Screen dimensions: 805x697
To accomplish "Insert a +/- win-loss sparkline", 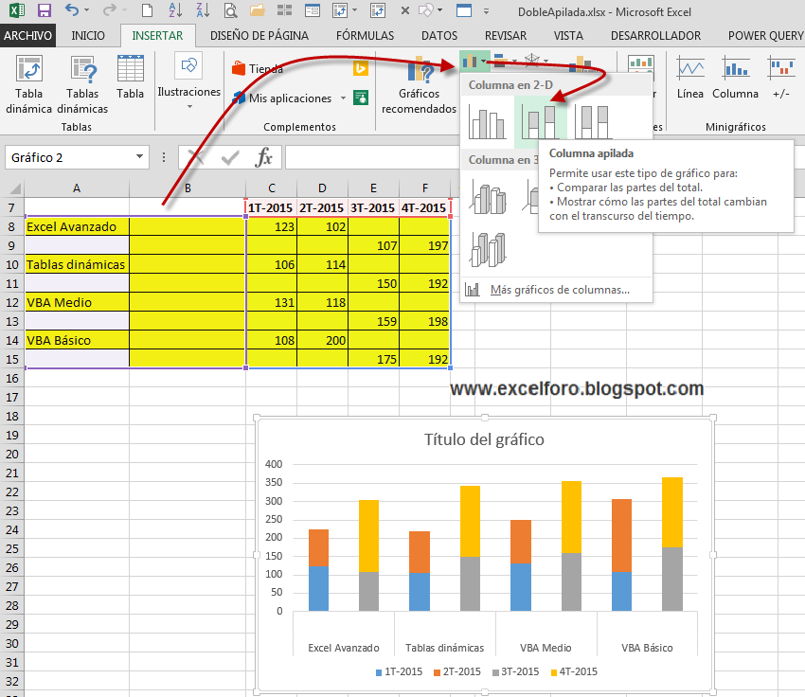I will (x=781, y=77).
